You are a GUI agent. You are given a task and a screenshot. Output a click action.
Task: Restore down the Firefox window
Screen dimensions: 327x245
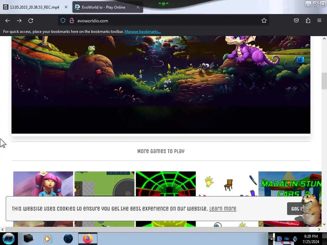coord(316,4)
